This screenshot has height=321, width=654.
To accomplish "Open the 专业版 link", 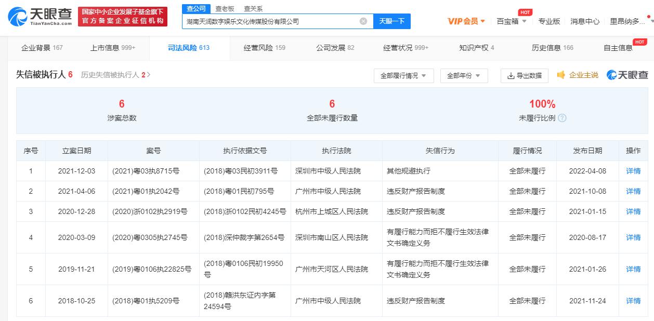I will pos(549,21).
